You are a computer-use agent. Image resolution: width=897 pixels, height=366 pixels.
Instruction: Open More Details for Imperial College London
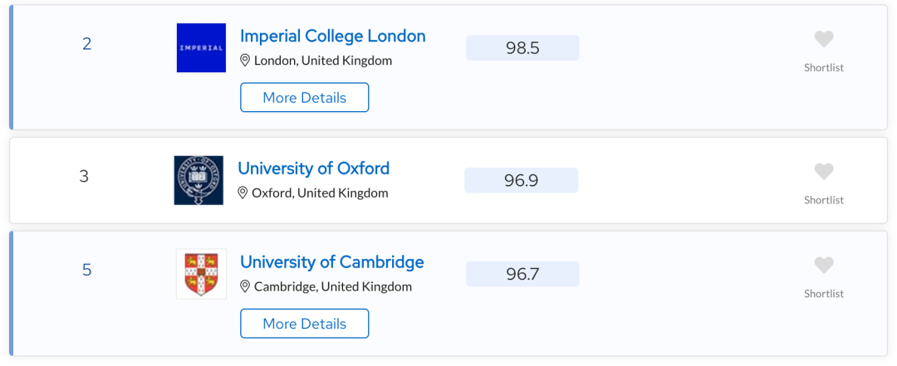coord(304,98)
